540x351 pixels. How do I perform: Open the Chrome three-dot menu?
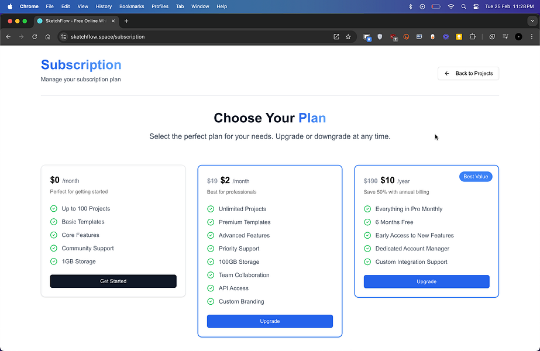[x=531, y=37]
